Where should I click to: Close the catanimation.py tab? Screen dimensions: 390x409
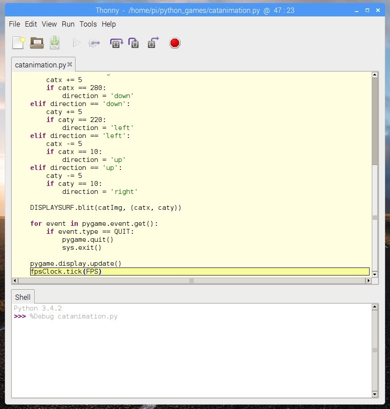point(70,64)
